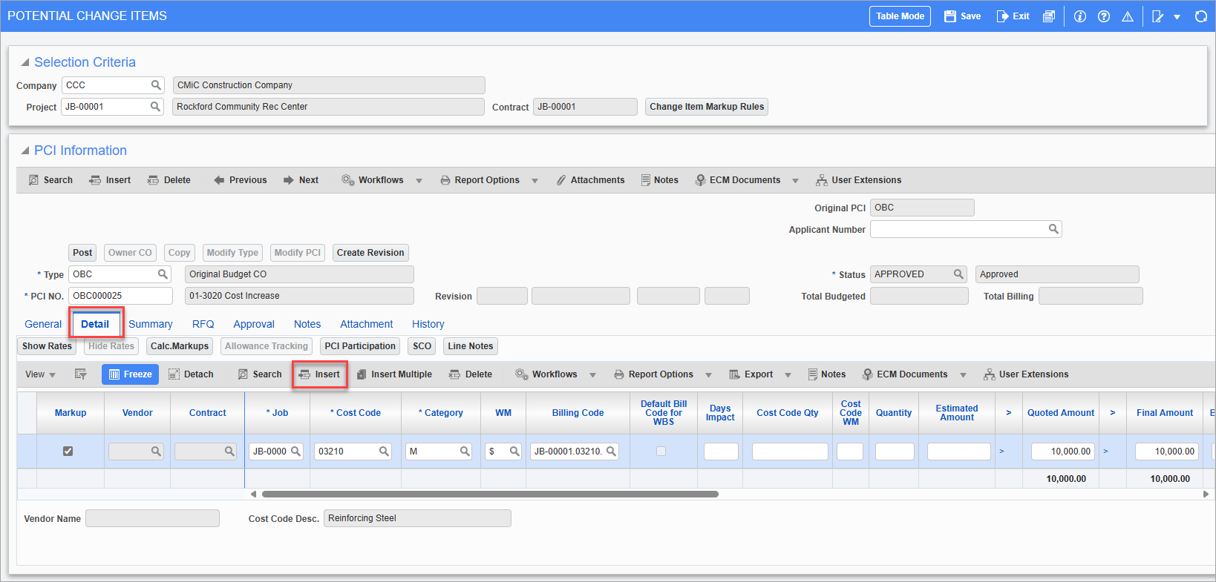The height and width of the screenshot is (582, 1216).
Task: Open Type field lookup icon
Action: pyautogui.click(x=163, y=274)
